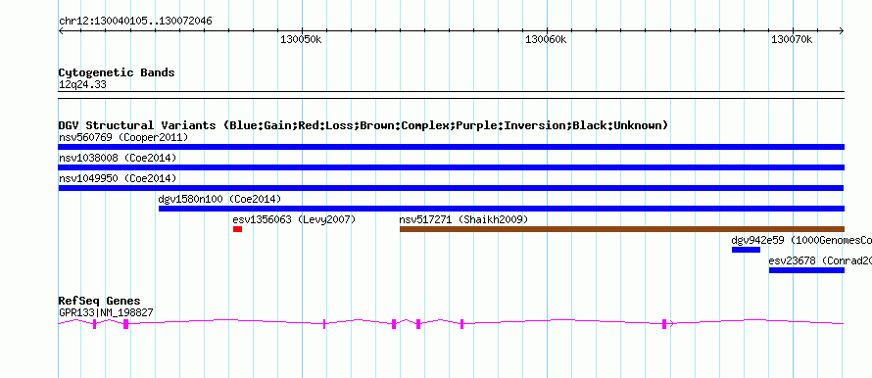Open the dgv1580n100 (Coe2014) label

coord(219,199)
